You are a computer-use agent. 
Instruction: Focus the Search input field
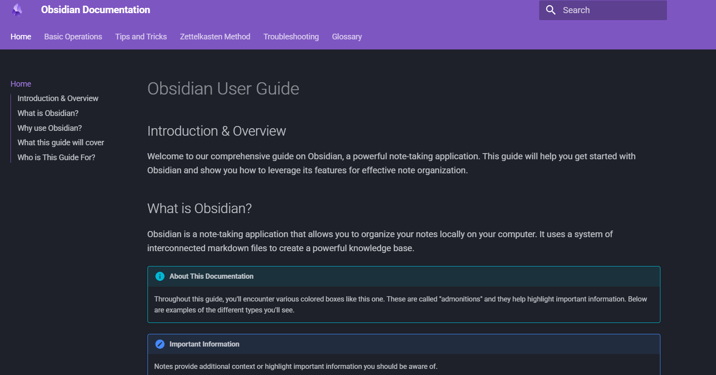603,10
